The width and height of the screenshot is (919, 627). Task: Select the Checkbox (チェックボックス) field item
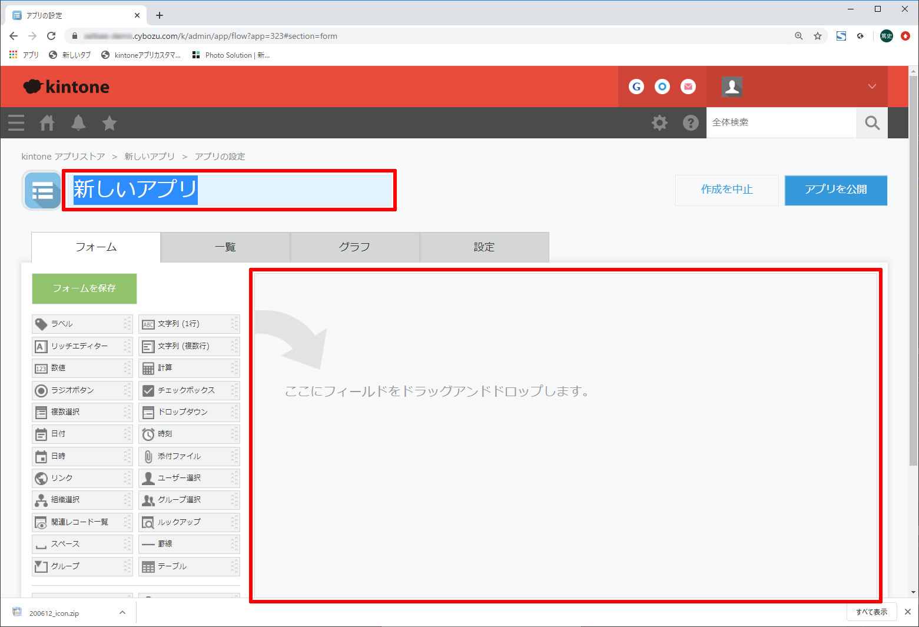click(190, 390)
